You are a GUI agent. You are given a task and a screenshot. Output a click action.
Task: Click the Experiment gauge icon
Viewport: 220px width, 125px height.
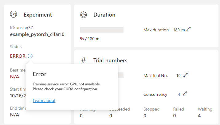tap(14, 14)
